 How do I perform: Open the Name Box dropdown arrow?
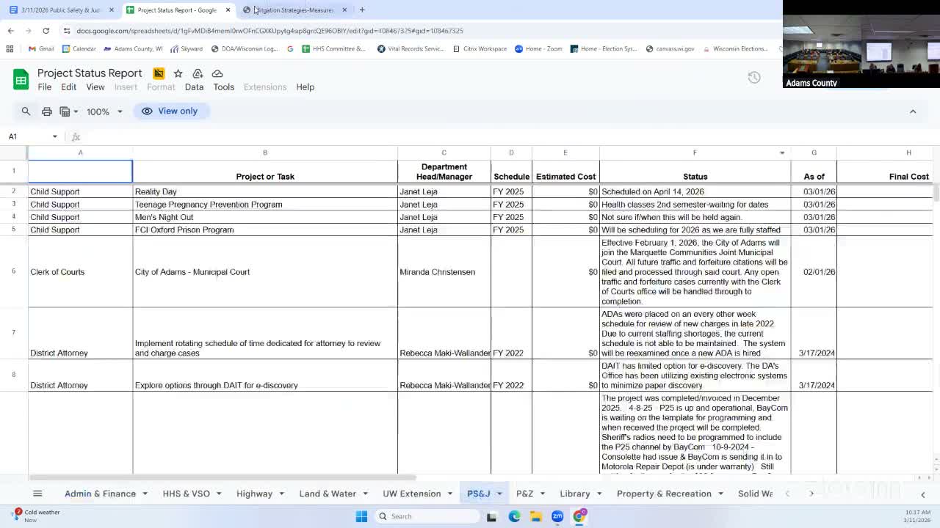coord(54,136)
